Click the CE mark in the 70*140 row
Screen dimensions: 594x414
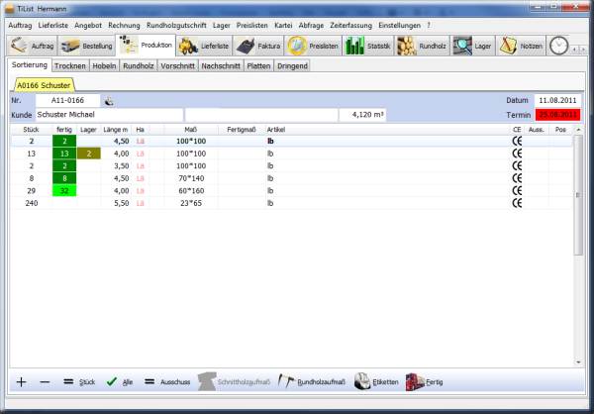(x=517, y=178)
